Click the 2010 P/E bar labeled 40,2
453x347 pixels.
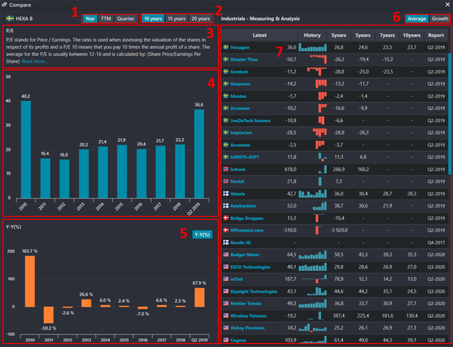26,149
